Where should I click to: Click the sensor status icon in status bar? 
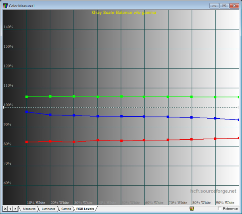[192, 209]
